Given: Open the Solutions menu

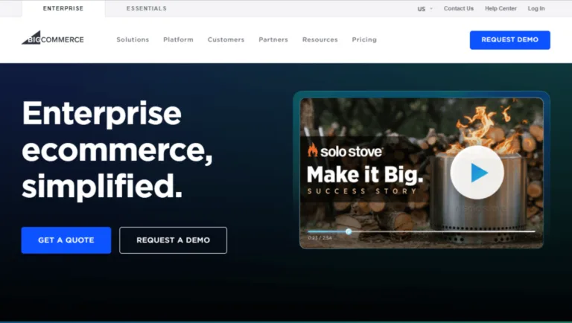Looking at the screenshot, I should [x=133, y=39].
